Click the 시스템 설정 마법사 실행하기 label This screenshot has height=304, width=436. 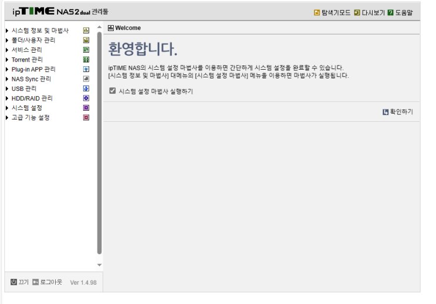pyautogui.click(x=156, y=91)
